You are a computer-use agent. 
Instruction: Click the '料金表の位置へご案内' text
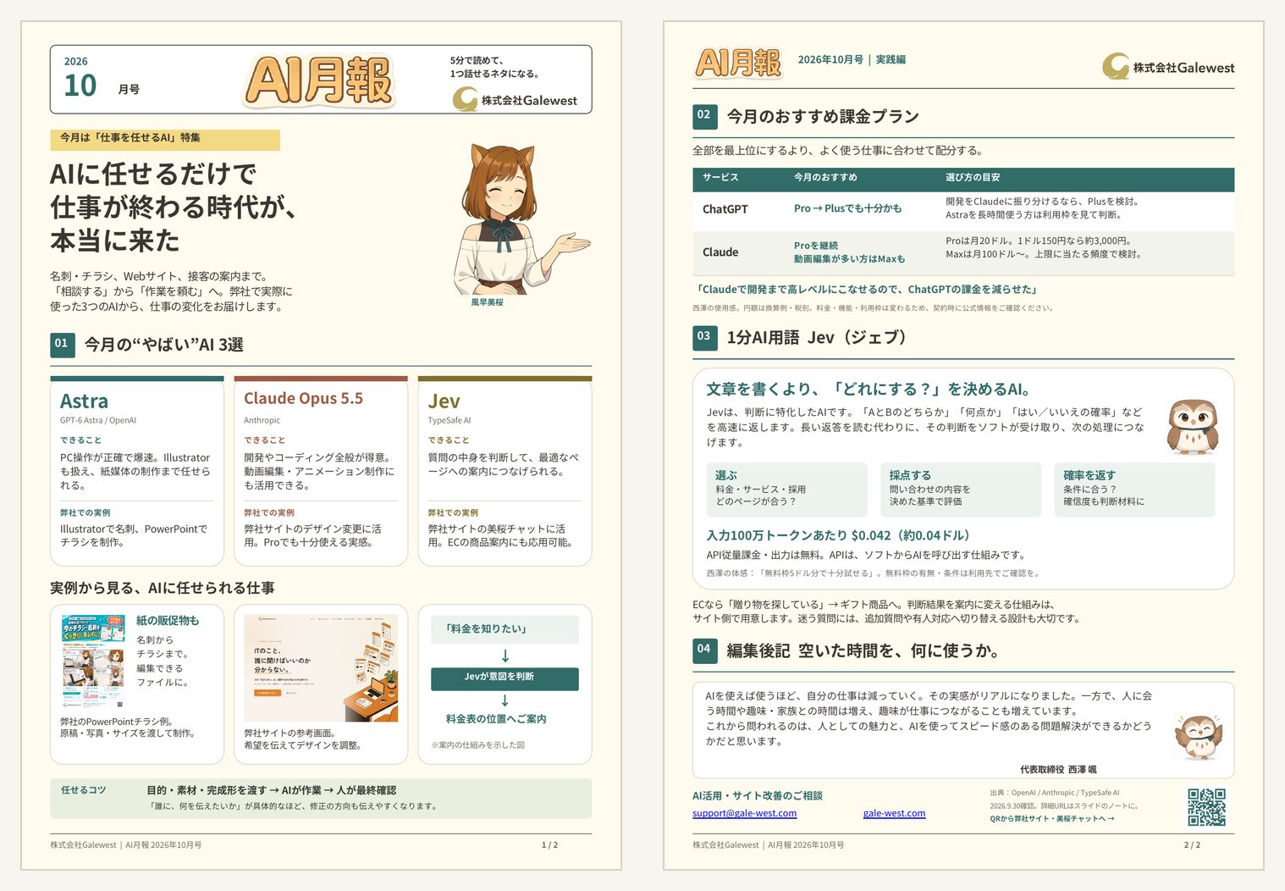pyautogui.click(x=496, y=719)
